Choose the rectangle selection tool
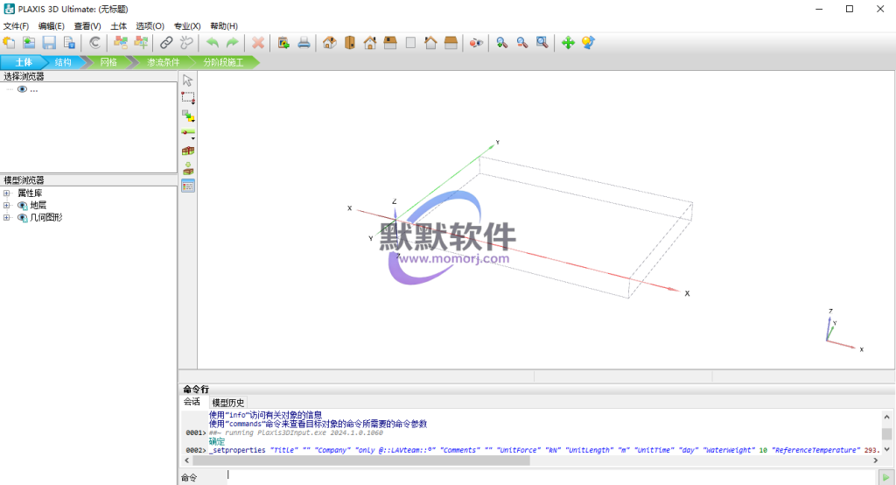Viewport: 896px width, 485px height. click(187, 98)
